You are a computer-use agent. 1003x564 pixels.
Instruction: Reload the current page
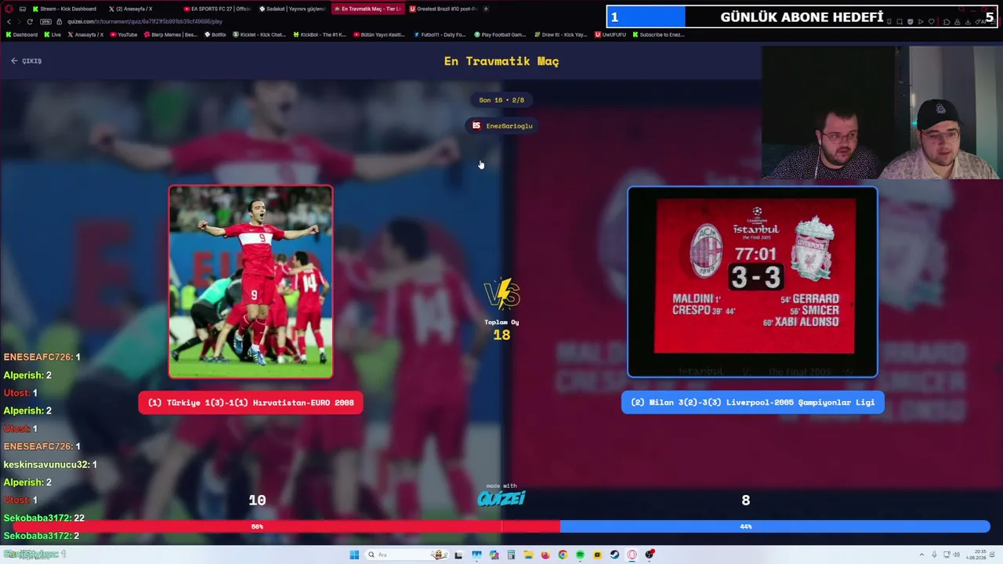(x=30, y=21)
